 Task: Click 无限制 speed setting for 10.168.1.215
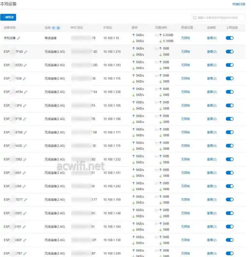[x=185, y=51]
